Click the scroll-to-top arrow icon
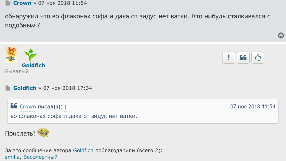 [281, 35]
